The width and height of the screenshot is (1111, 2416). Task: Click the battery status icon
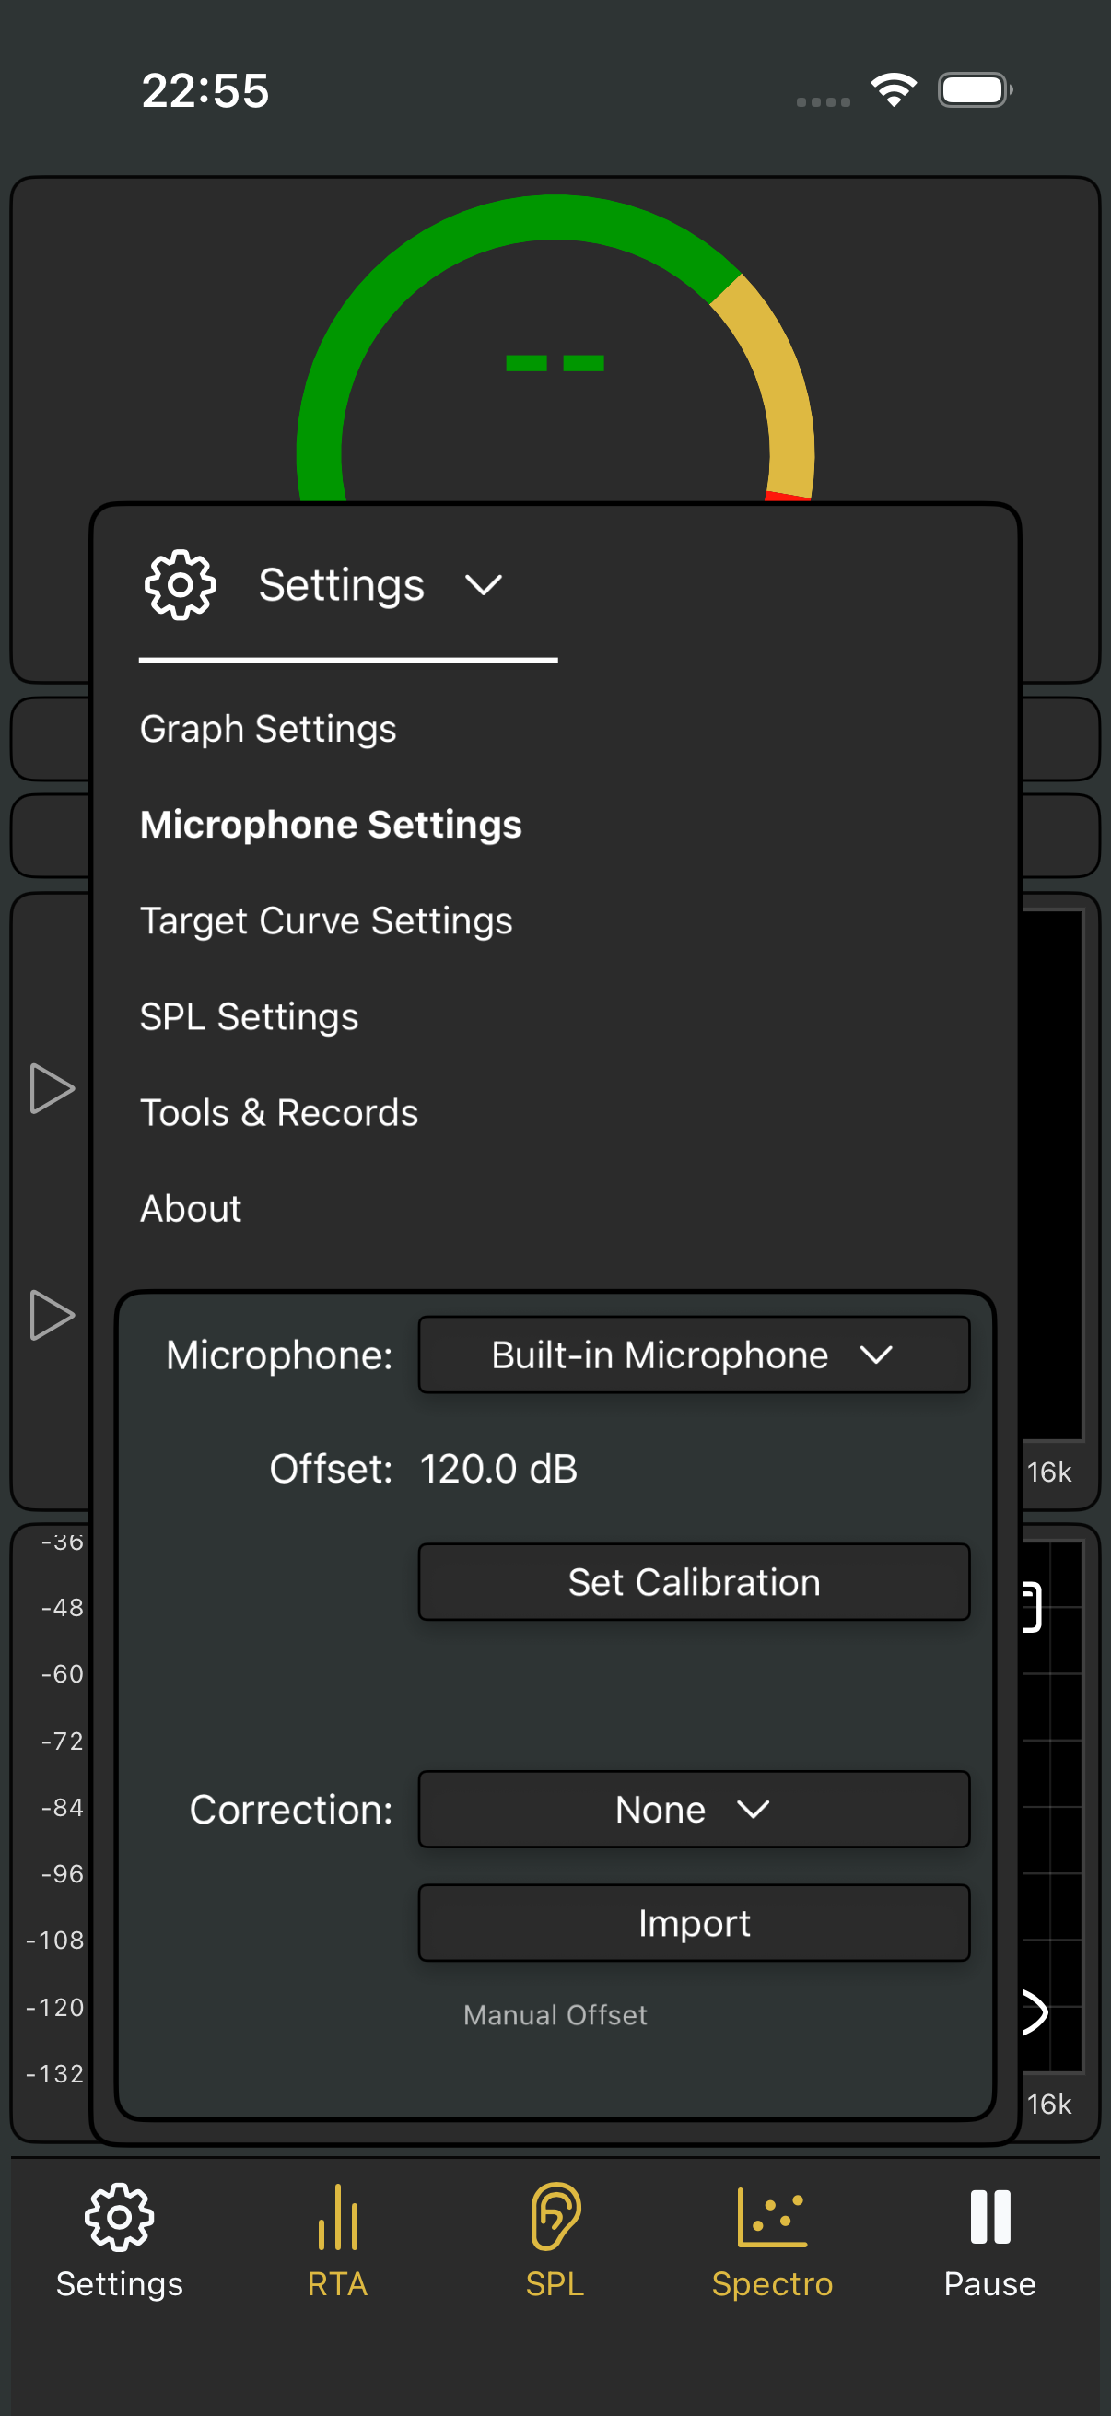[976, 90]
